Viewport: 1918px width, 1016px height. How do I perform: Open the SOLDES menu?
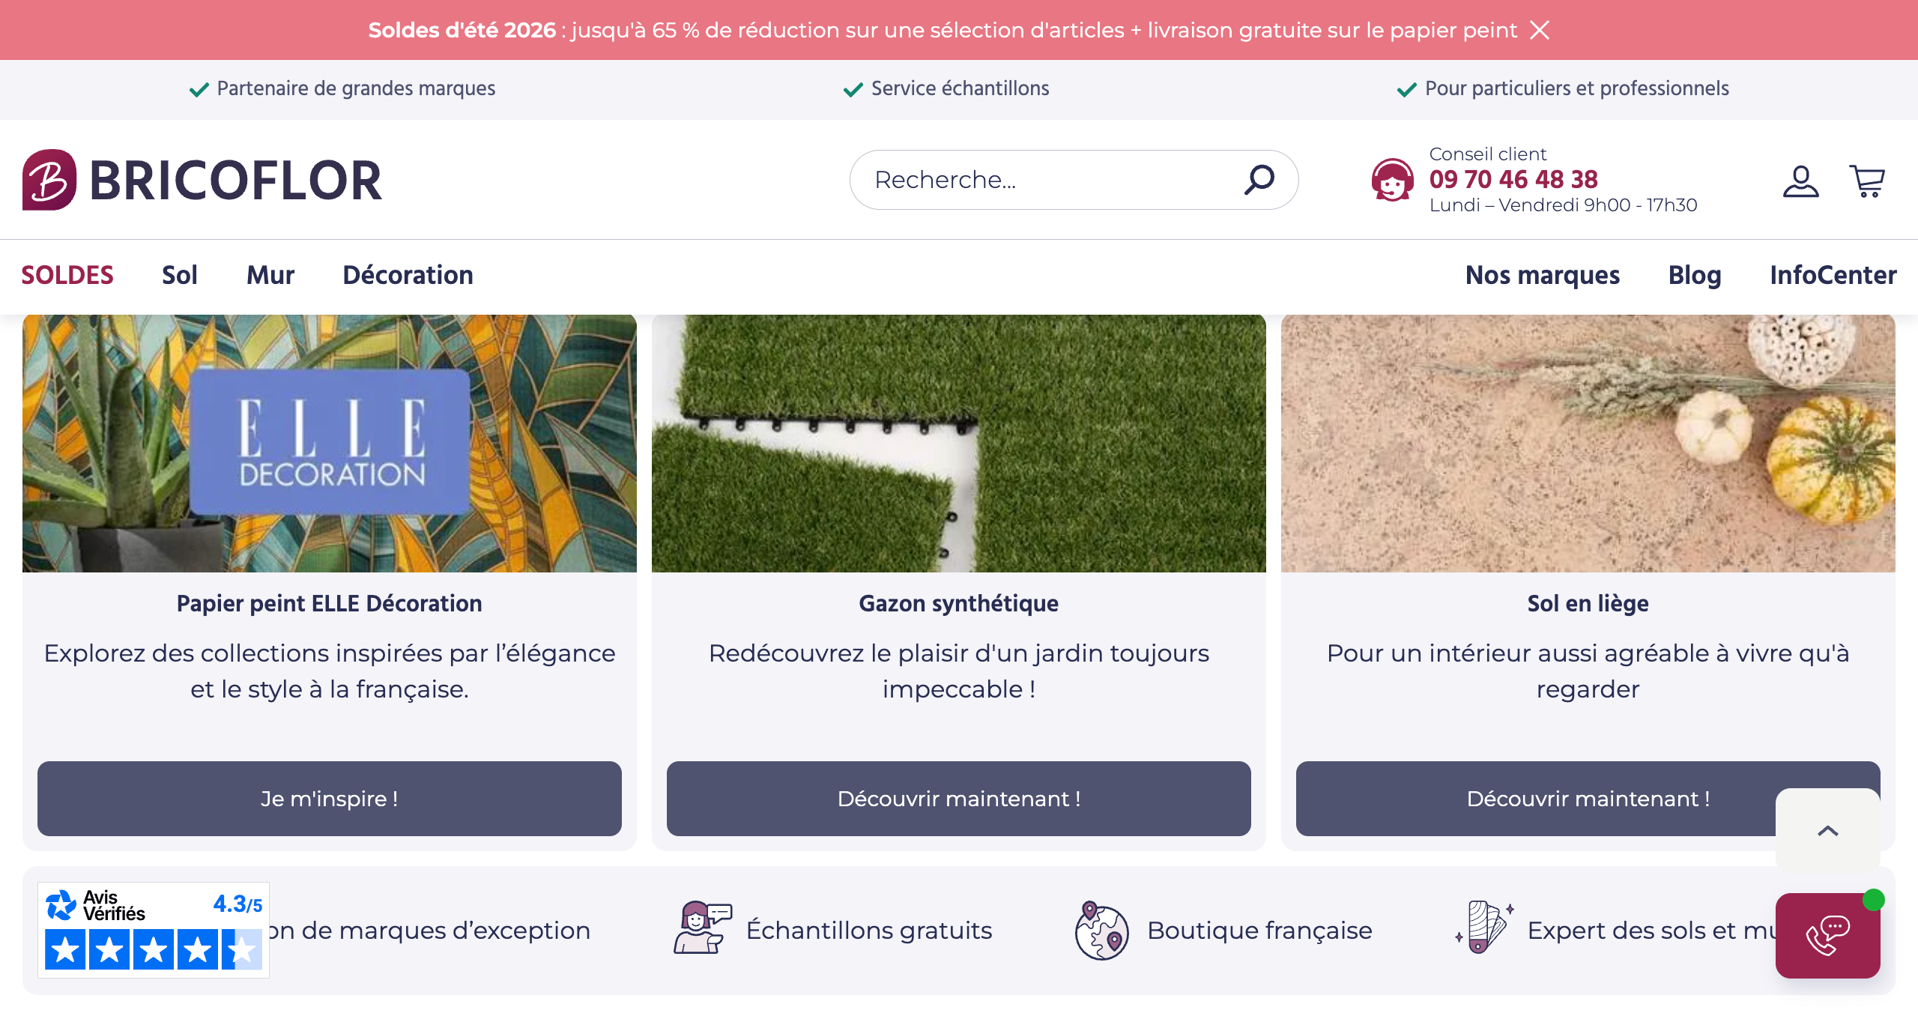point(67,276)
